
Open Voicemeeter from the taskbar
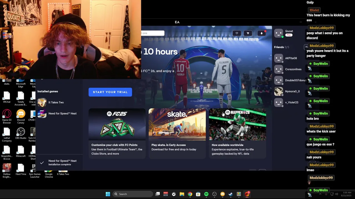(166, 194)
